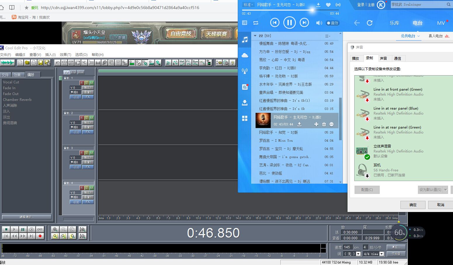The width and height of the screenshot is (453, 265).
Task: Zoom in horizontally with the magnifier plus
Action: point(55,229)
